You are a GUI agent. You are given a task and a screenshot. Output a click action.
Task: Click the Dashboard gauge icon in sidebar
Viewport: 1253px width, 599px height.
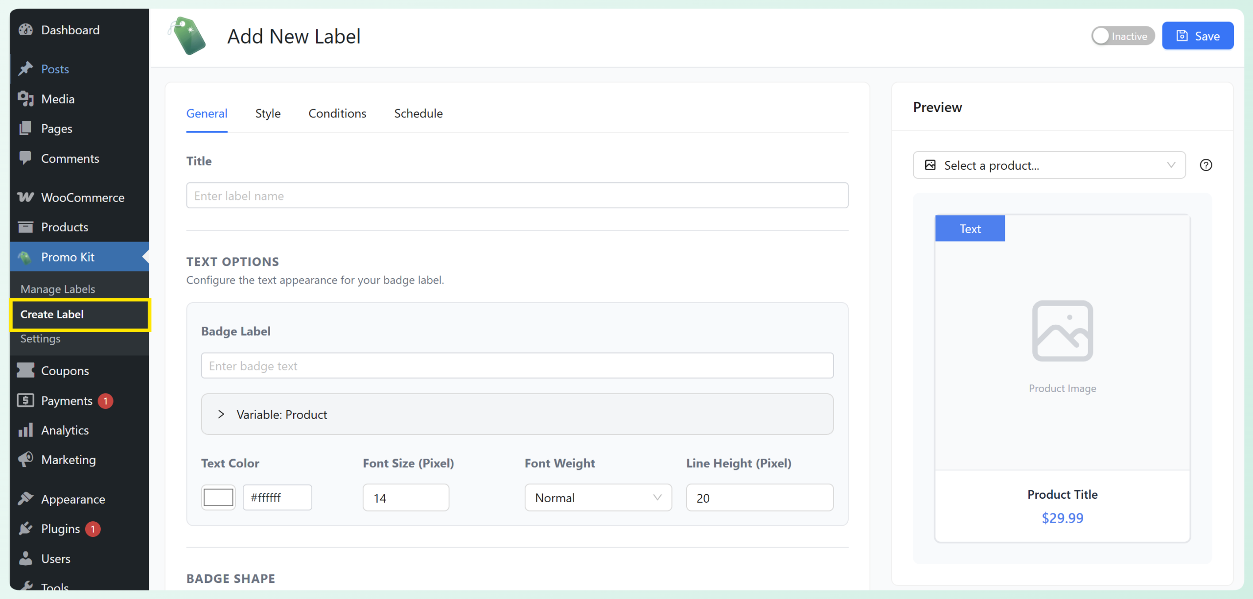click(25, 30)
